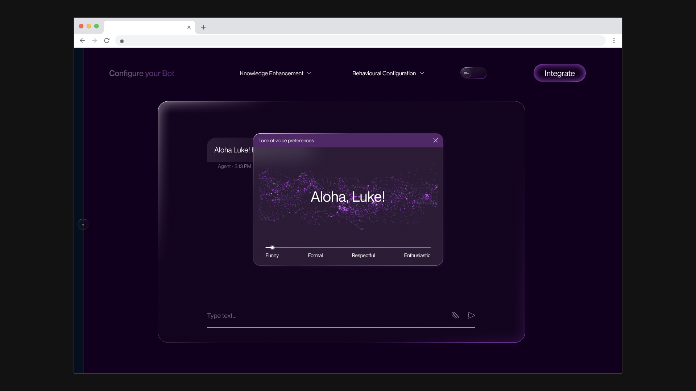696x391 pixels.
Task: Close the Tone of voice preferences dialog
Action: pyautogui.click(x=435, y=140)
